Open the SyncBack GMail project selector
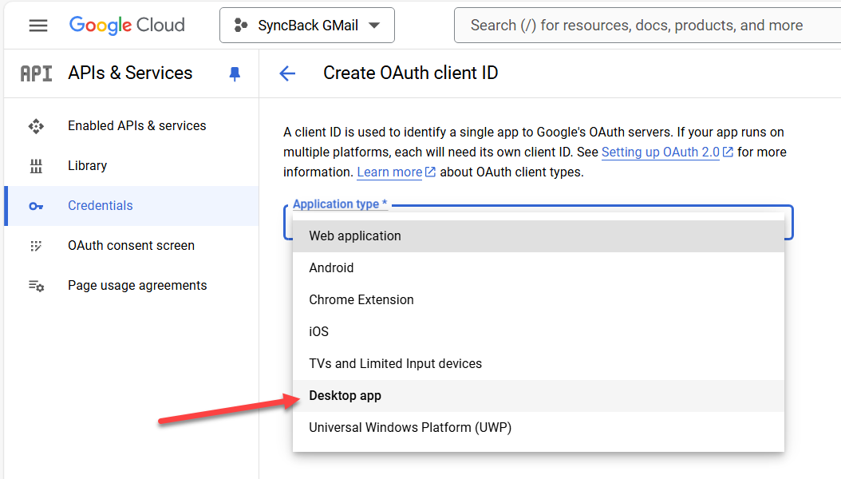841x479 pixels. [306, 26]
